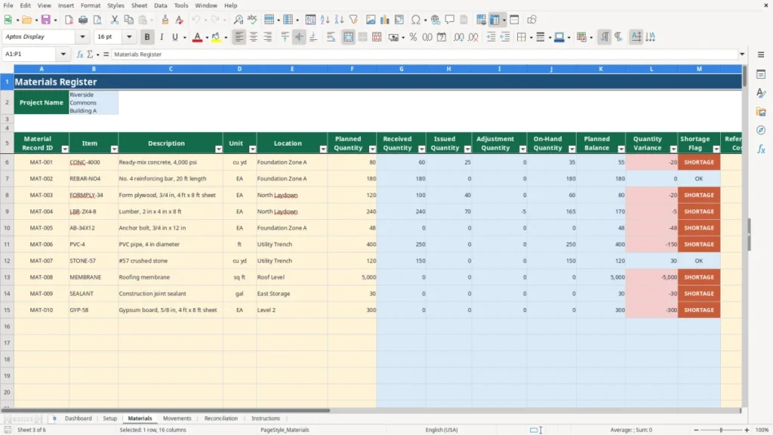Screen dimensions: 773x435
Task: Click Merge and Center Cells icon
Action: click(348, 37)
